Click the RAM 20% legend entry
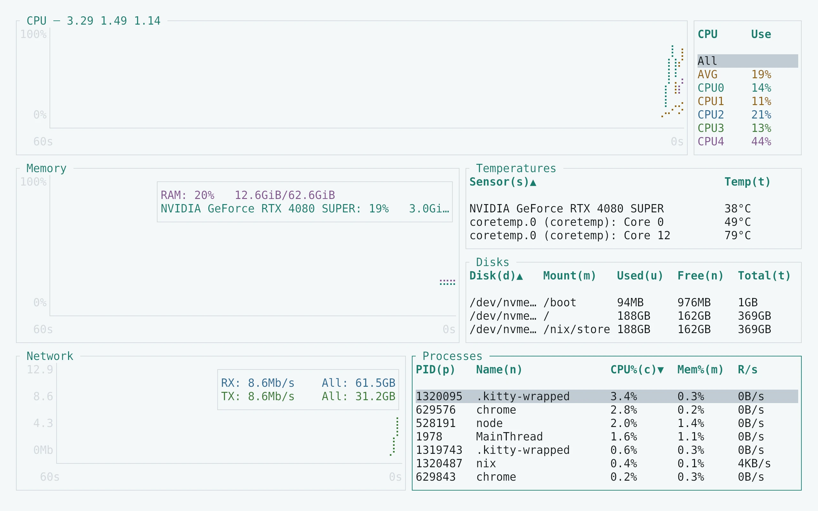This screenshot has height=511, width=818. pos(248,195)
